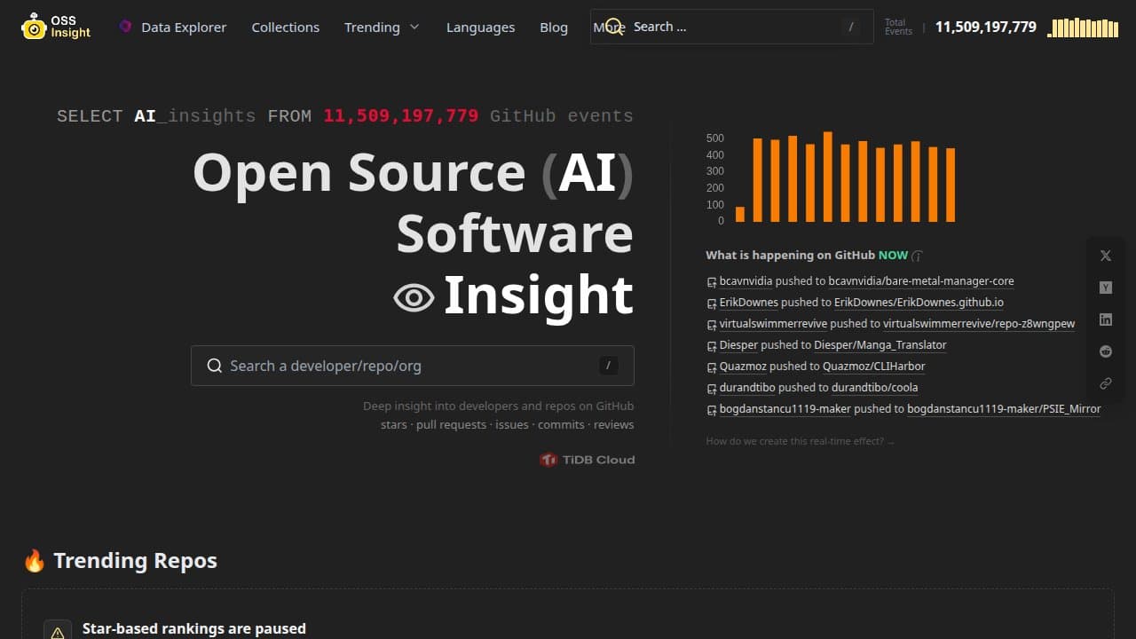Open the Collections page
The height and width of the screenshot is (639, 1136).
click(285, 28)
